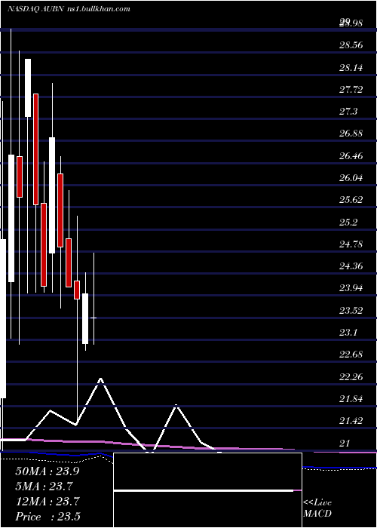
Task: Click the tallest white candle near 28
Action: (x=28, y=88)
